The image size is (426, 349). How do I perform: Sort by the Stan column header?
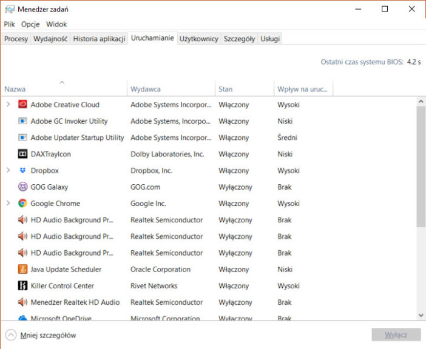point(245,89)
